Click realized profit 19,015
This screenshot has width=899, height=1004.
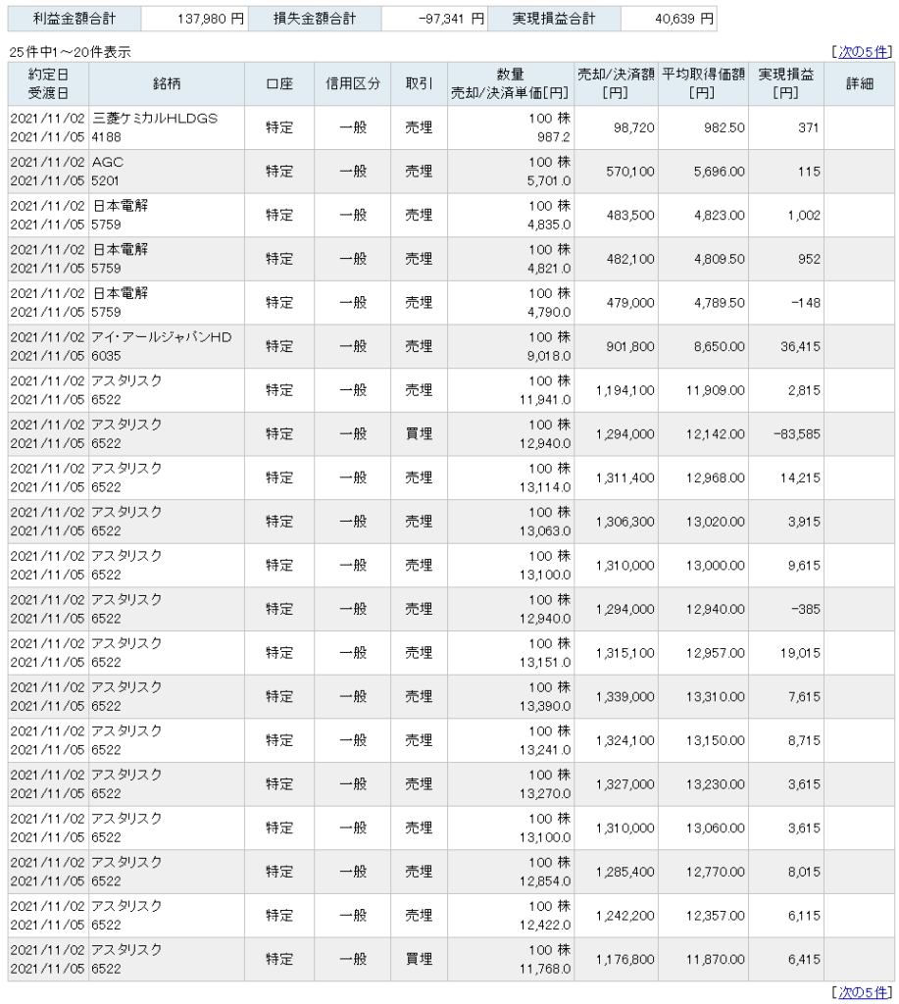(x=800, y=653)
